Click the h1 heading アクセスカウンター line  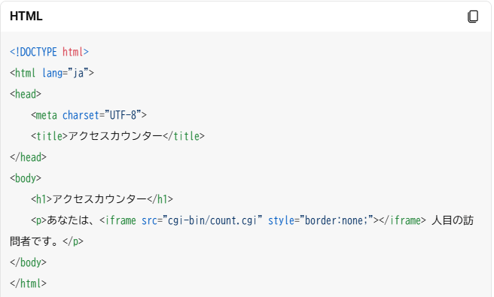102,199
